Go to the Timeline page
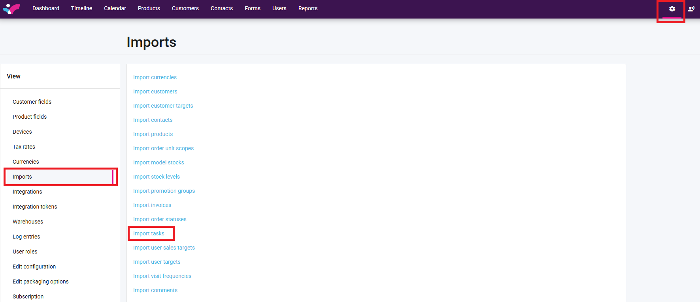 [x=81, y=8]
